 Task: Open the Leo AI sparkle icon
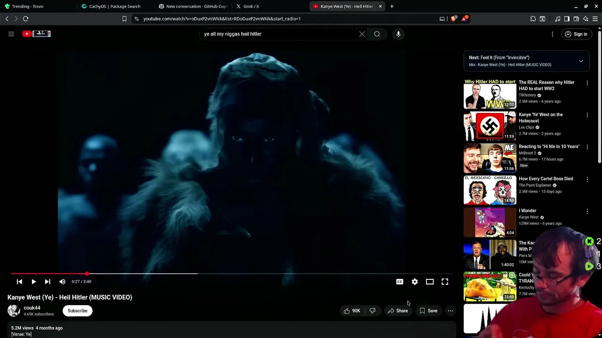[x=586, y=19]
